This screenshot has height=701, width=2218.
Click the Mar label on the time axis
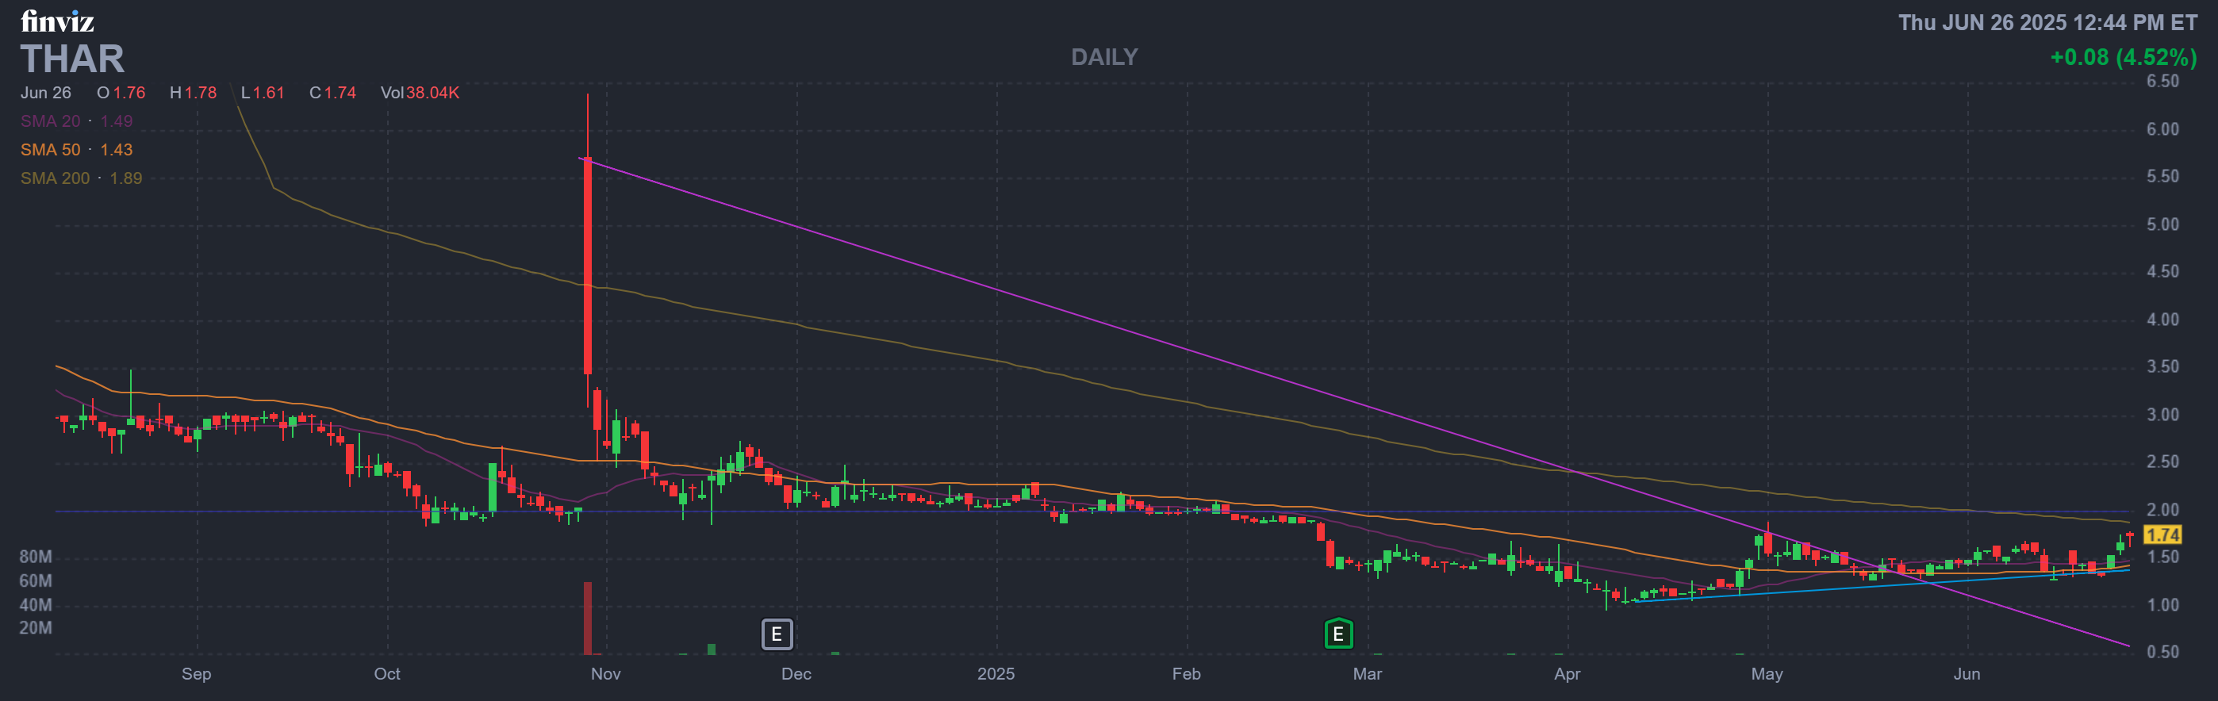[1368, 674]
